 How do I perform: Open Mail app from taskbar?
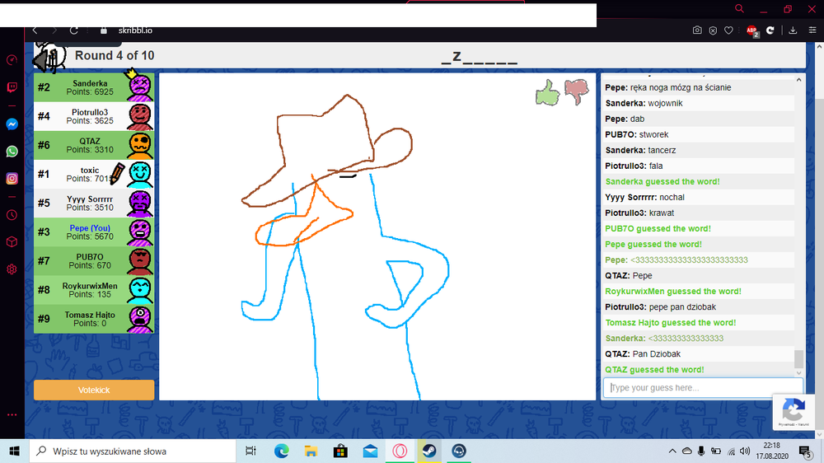click(x=370, y=451)
